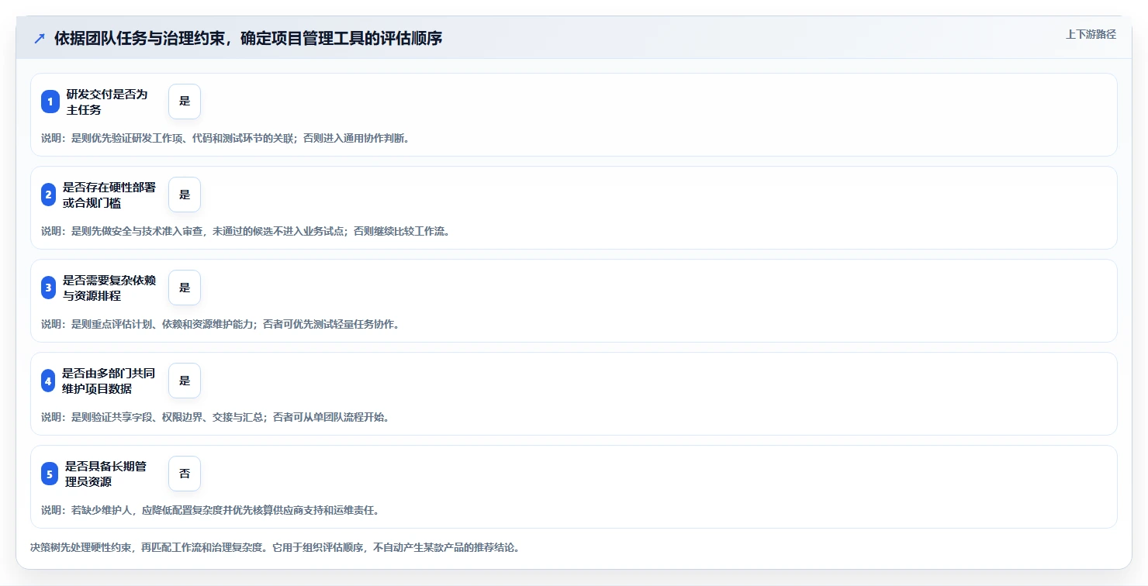The height and width of the screenshot is (586, 1148).
Task: Click the note about 共享字段、权限边界
Action: pos(215,417)
